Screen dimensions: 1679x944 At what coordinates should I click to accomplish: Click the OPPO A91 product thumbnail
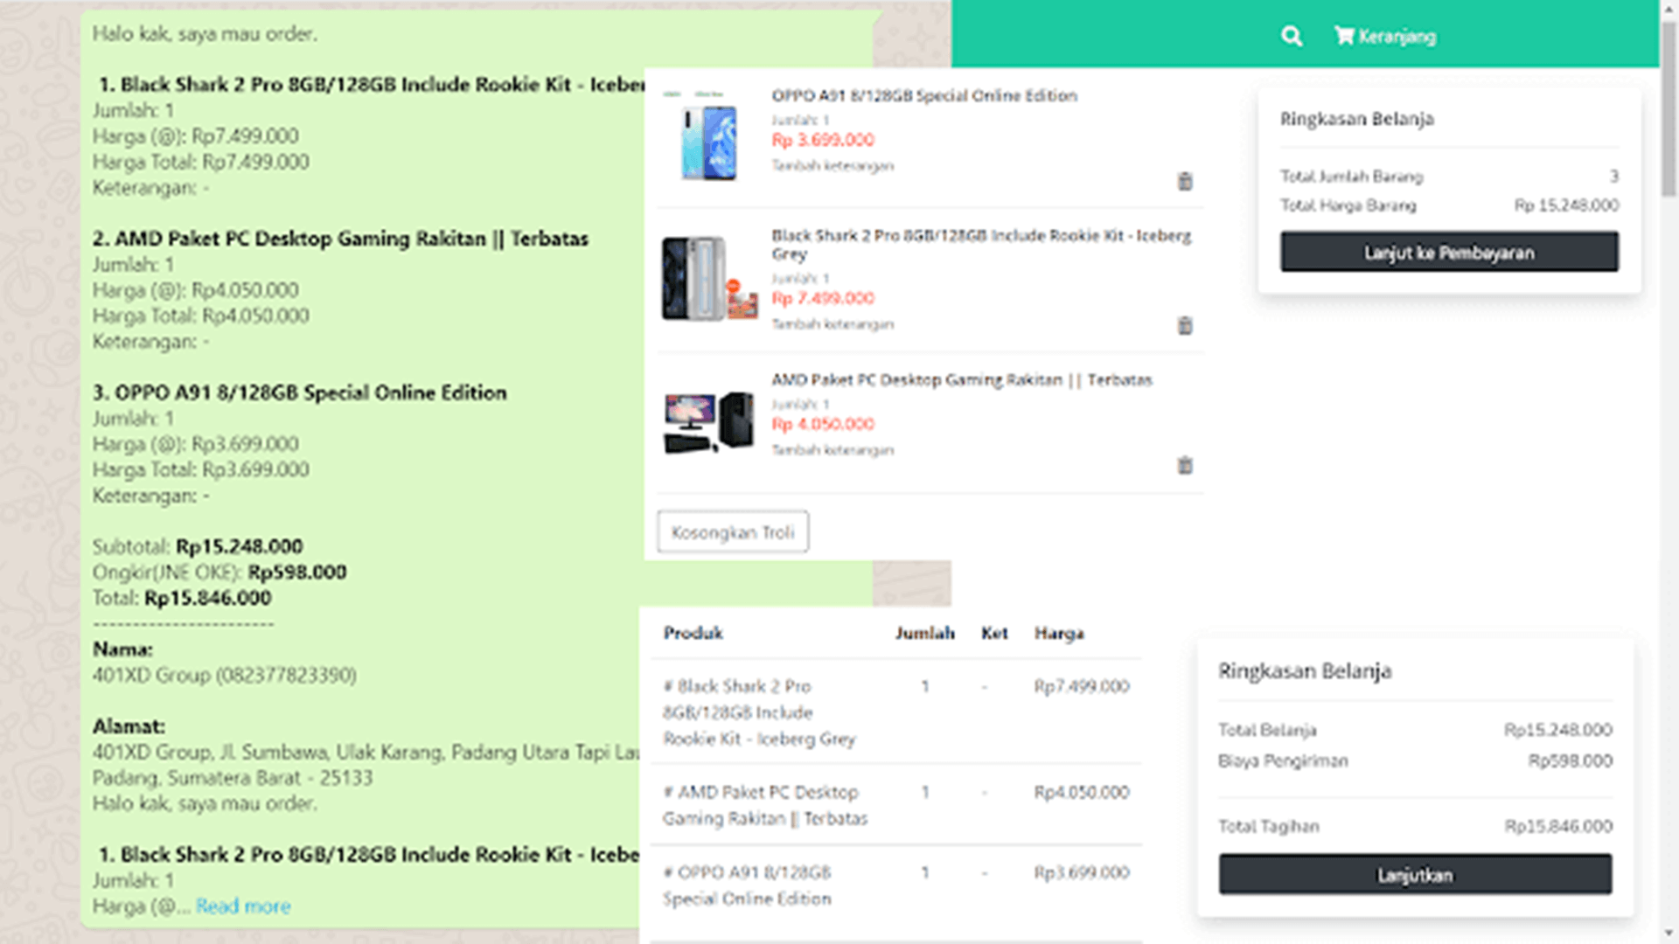(708, 140)
